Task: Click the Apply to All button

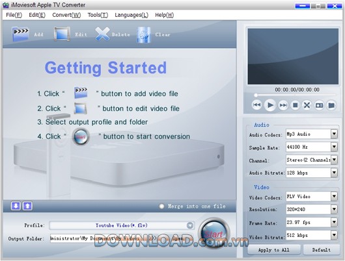Action: click(273, 250)
